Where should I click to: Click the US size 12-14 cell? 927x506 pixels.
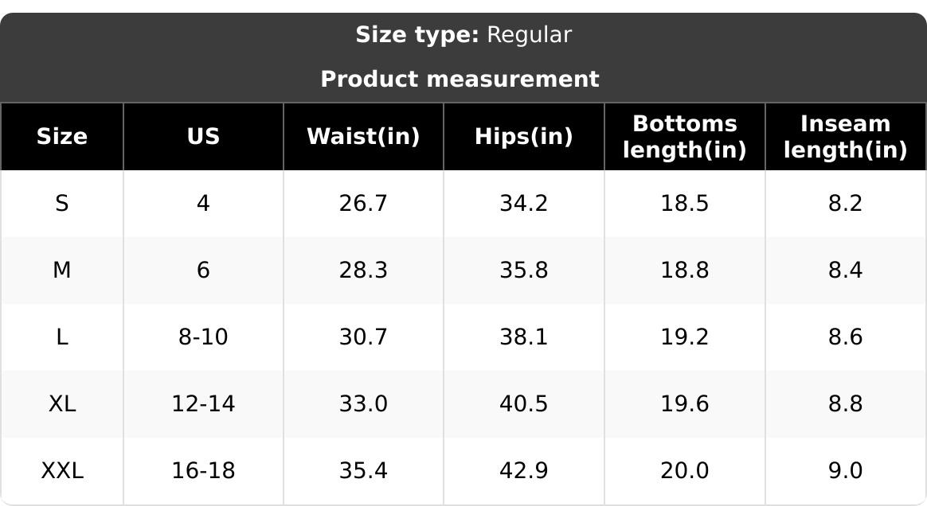(x=203, y=404)
